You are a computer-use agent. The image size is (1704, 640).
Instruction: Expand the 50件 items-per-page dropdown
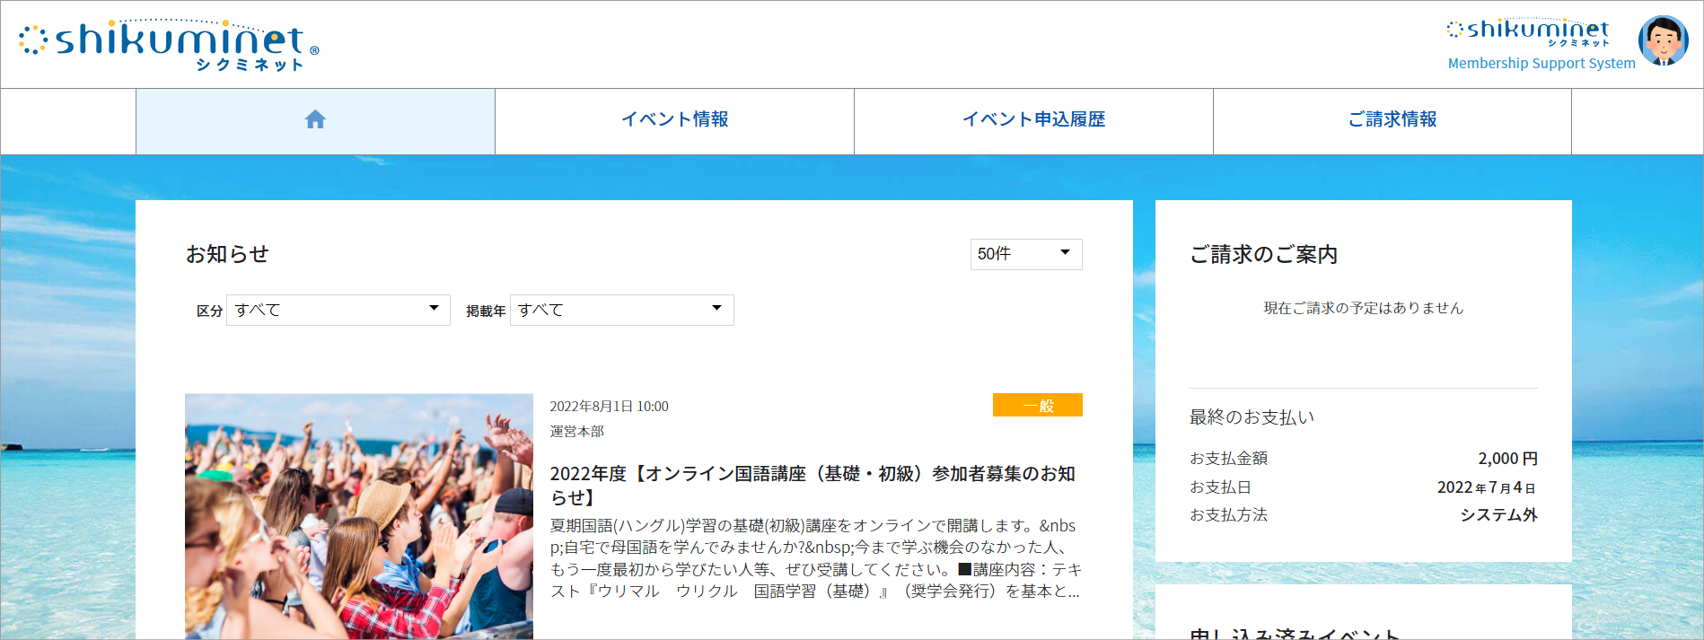point(1025,254)
